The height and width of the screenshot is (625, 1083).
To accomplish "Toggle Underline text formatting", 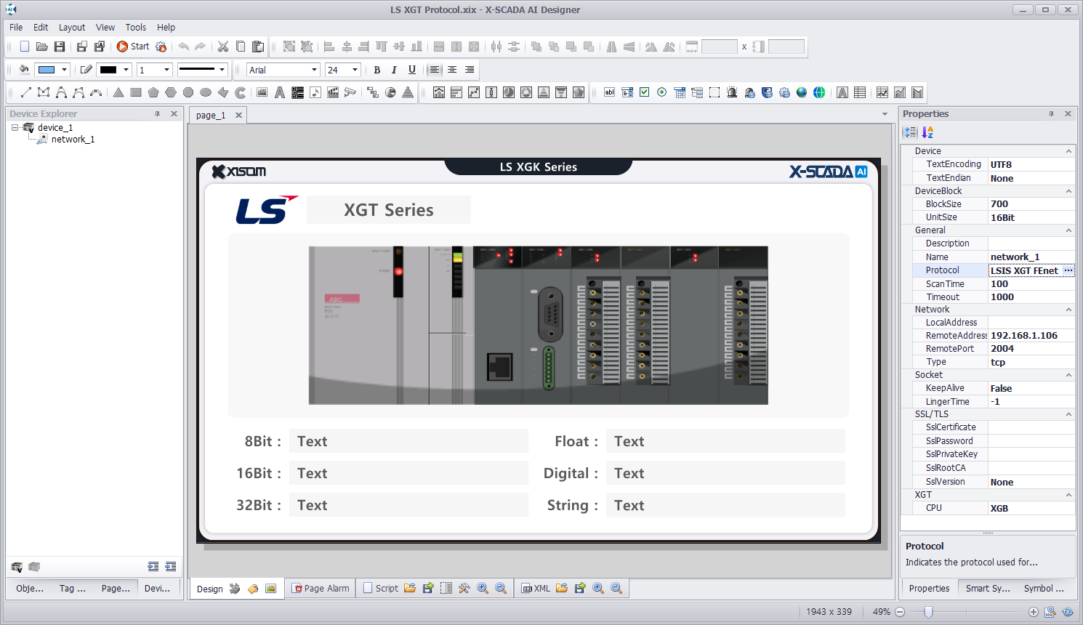I will [x=412, y=70].
